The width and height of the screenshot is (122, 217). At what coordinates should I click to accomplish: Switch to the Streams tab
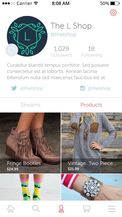point(30,105)
